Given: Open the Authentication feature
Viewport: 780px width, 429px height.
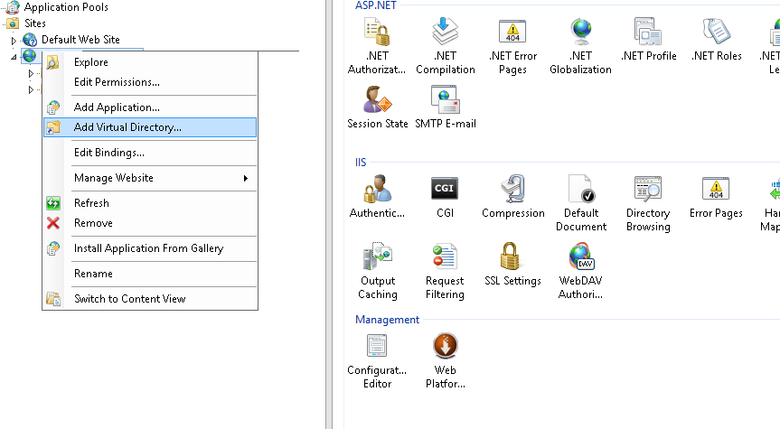Looking at the screenshot, I should [377, 196].
